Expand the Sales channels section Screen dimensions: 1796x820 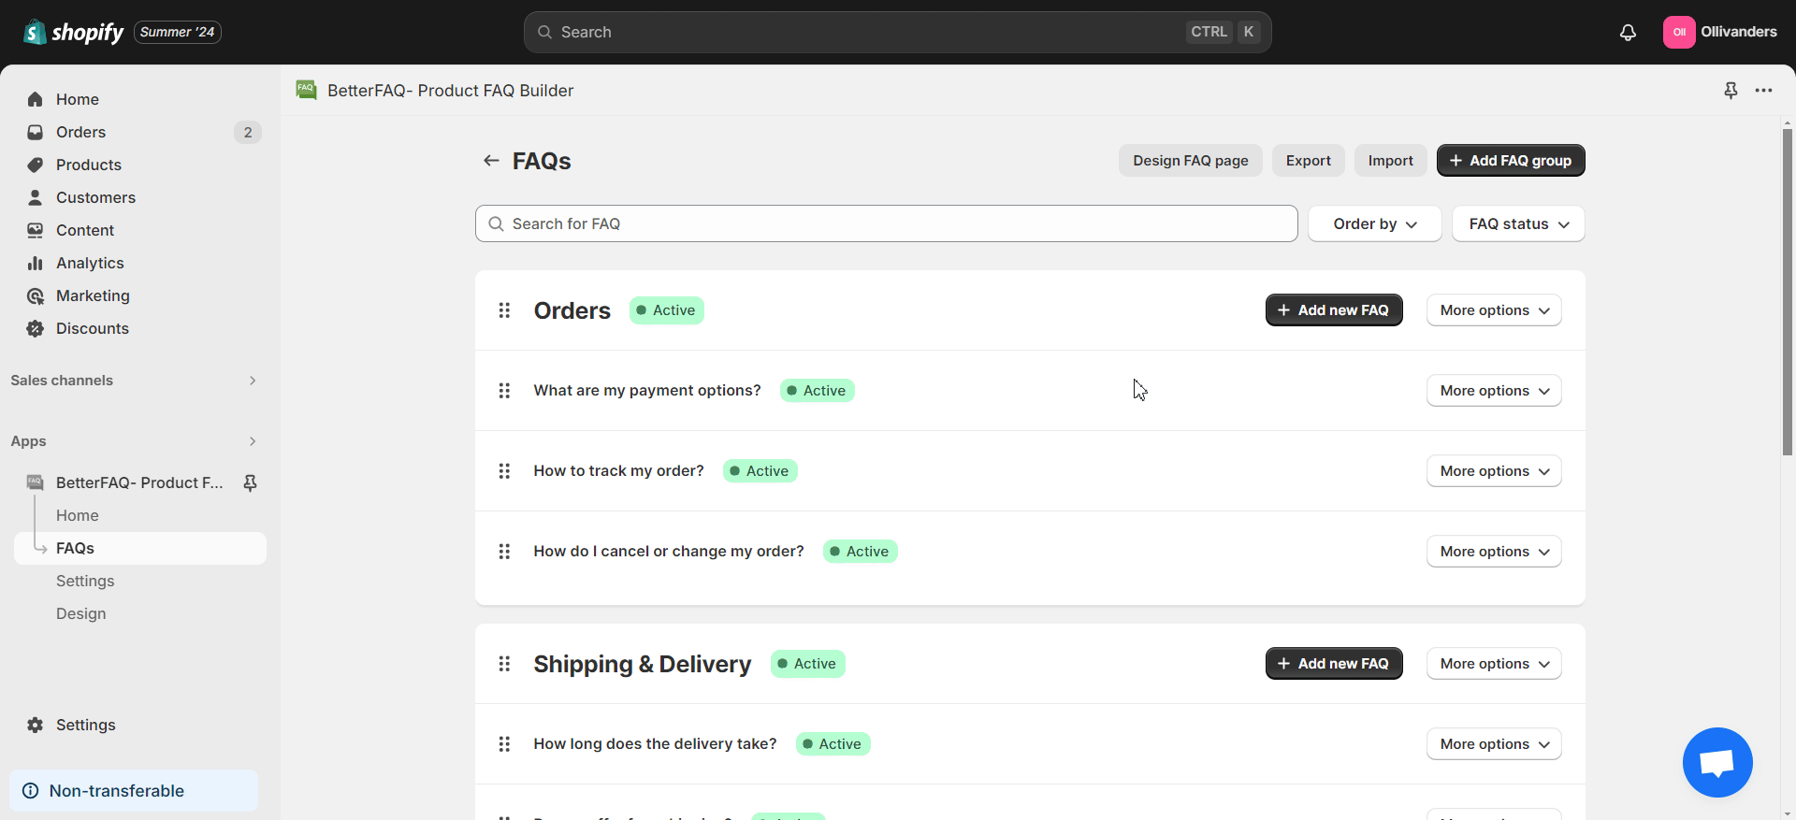coord(252,381)
